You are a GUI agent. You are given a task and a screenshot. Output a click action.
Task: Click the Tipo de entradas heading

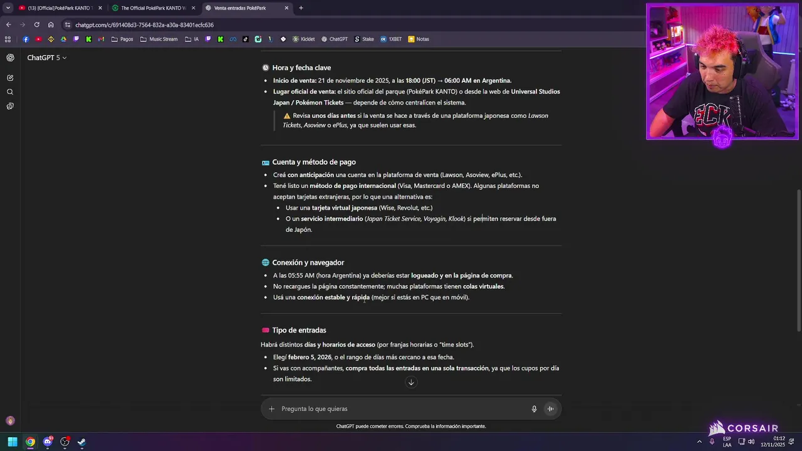click(x=299, y=330)
